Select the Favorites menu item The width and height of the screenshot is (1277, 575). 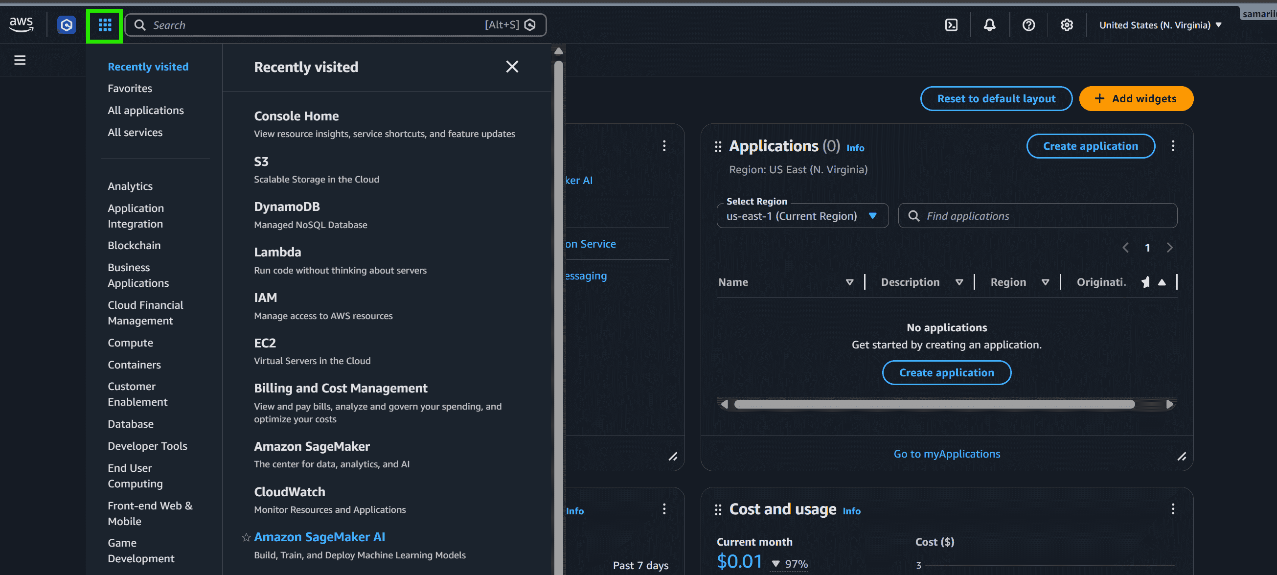pos(130,88)
